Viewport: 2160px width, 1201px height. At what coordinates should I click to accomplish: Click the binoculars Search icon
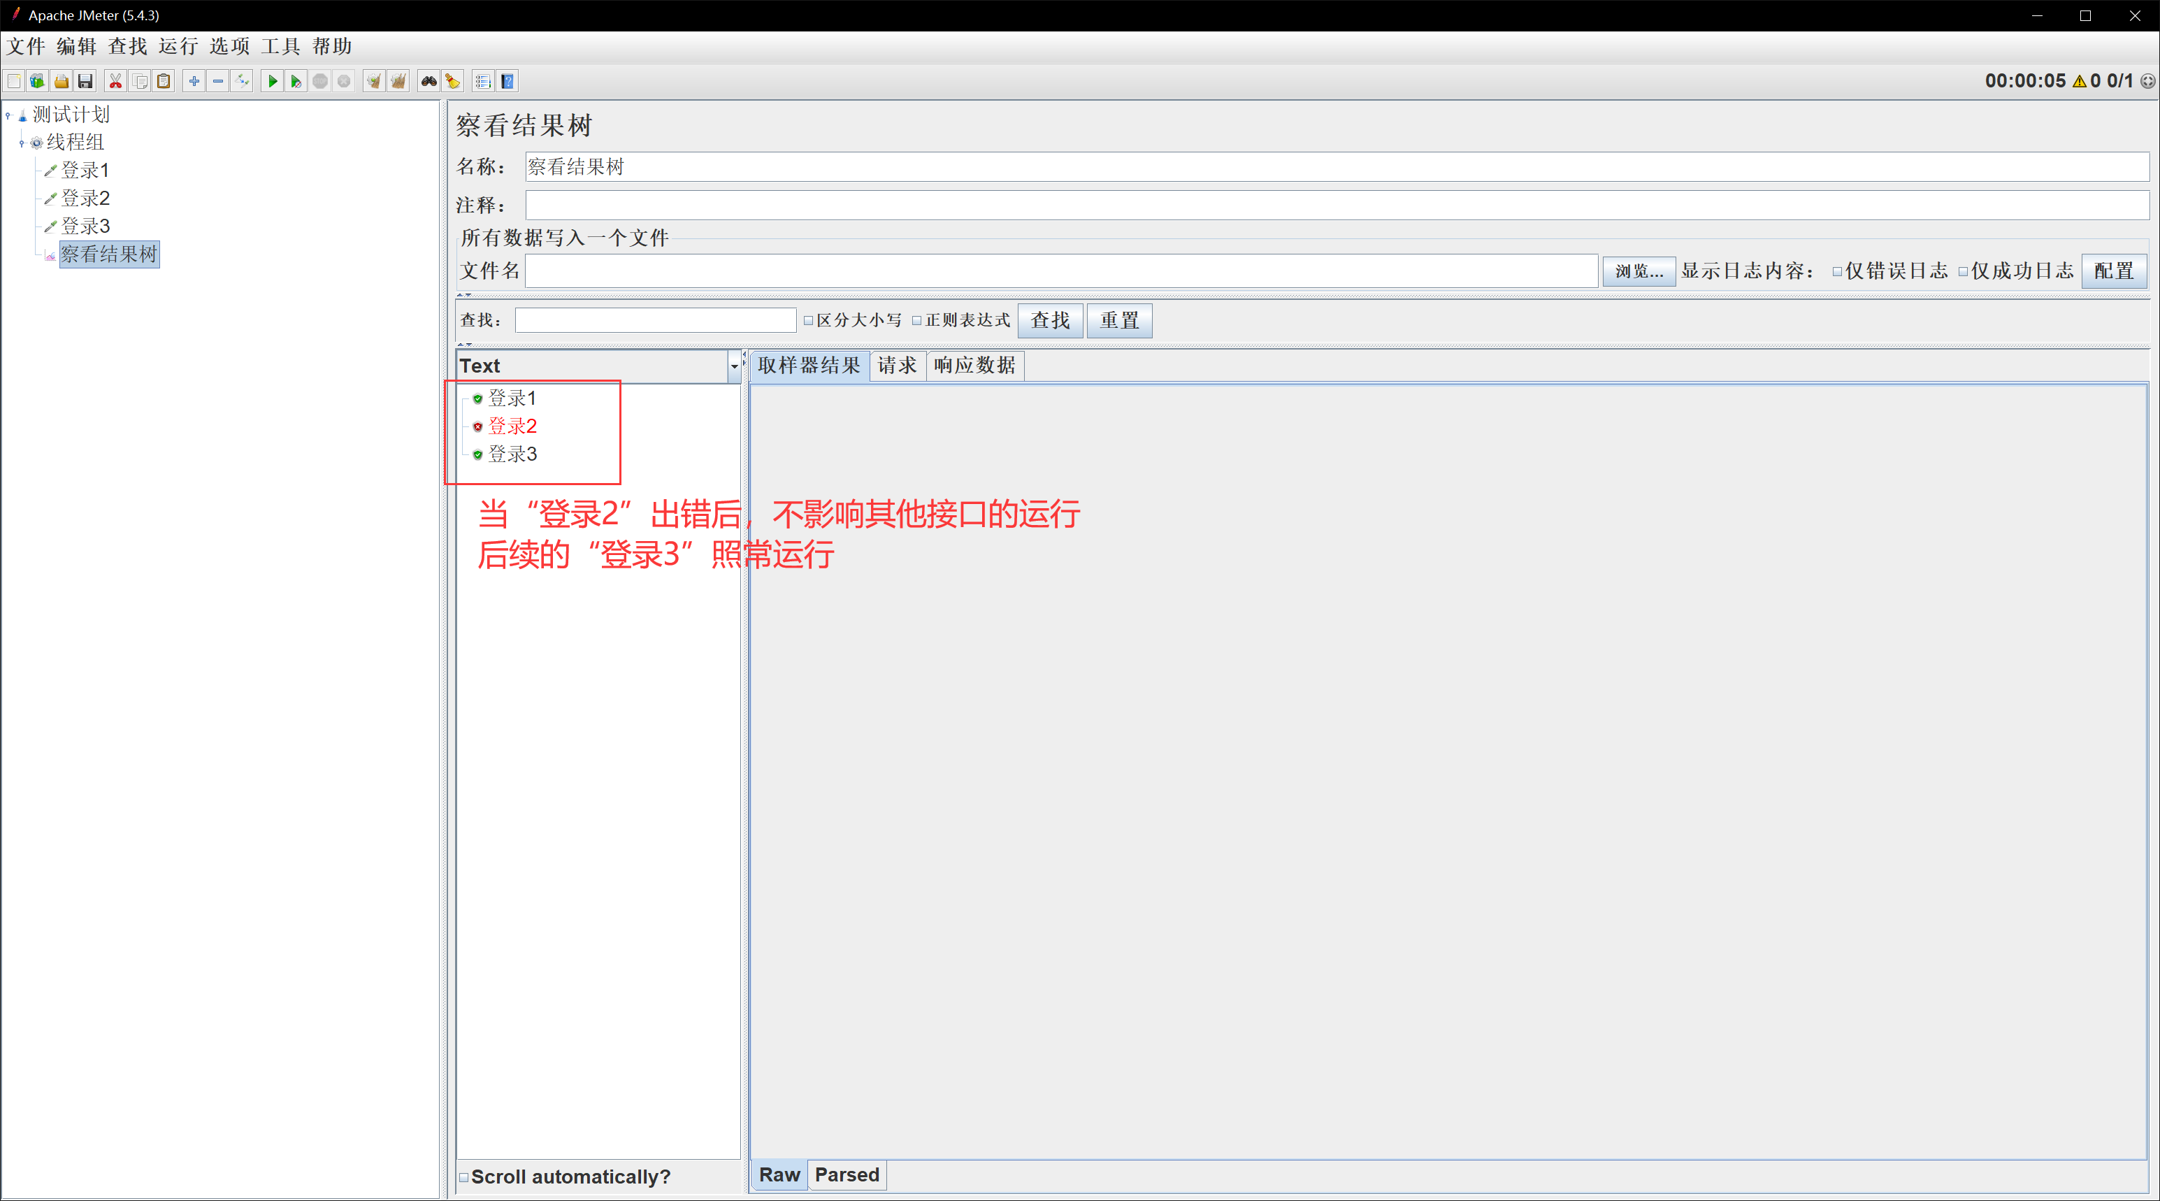point(429,81)
